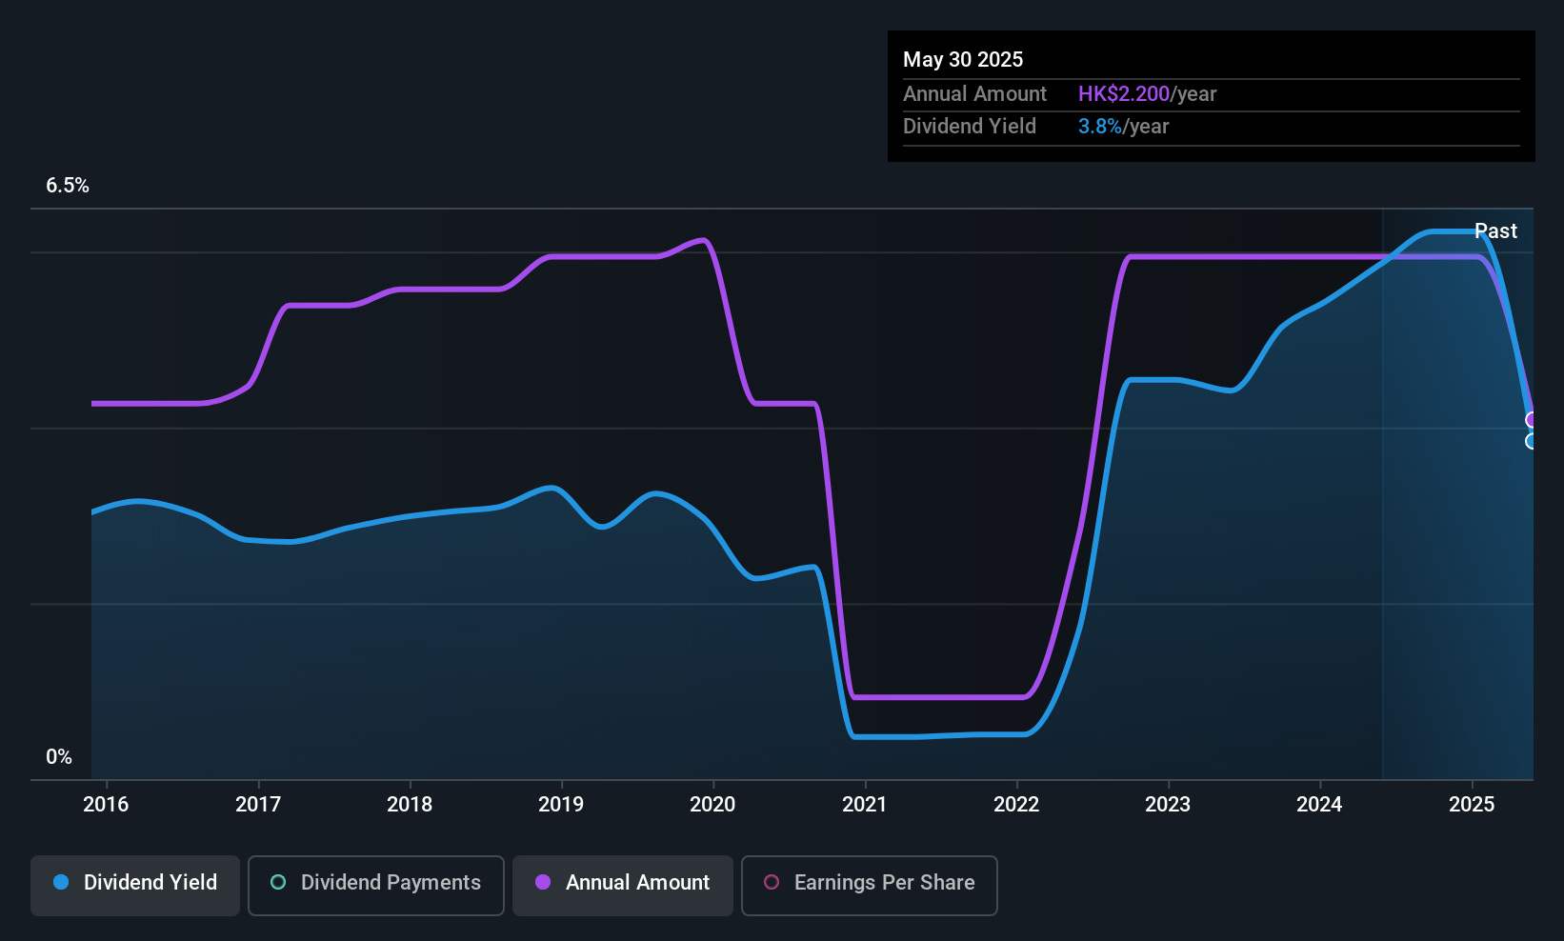Screen dimensions: 1564x941
Task: Show the Earnings Per Share series
Action: 869,883
